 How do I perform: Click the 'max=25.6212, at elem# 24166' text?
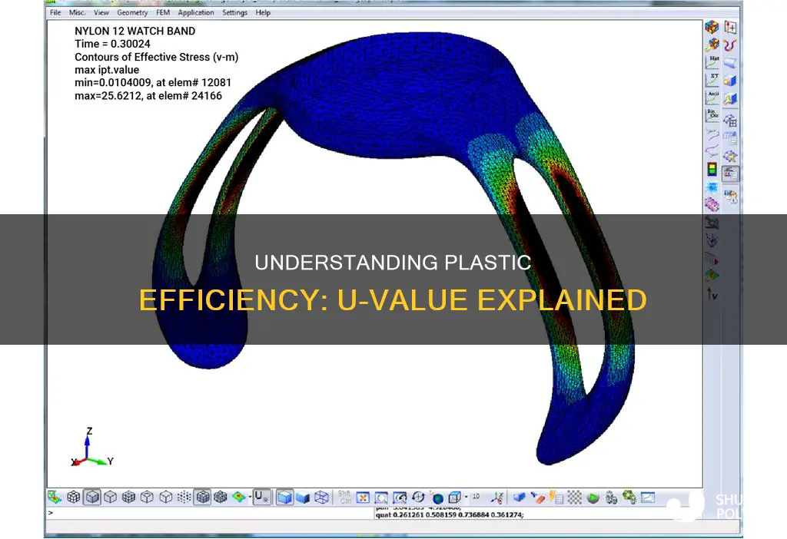click(148, 96)
